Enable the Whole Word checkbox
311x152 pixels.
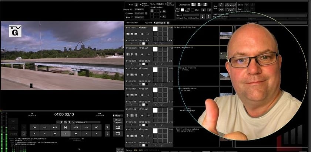(x=189, y=18)
